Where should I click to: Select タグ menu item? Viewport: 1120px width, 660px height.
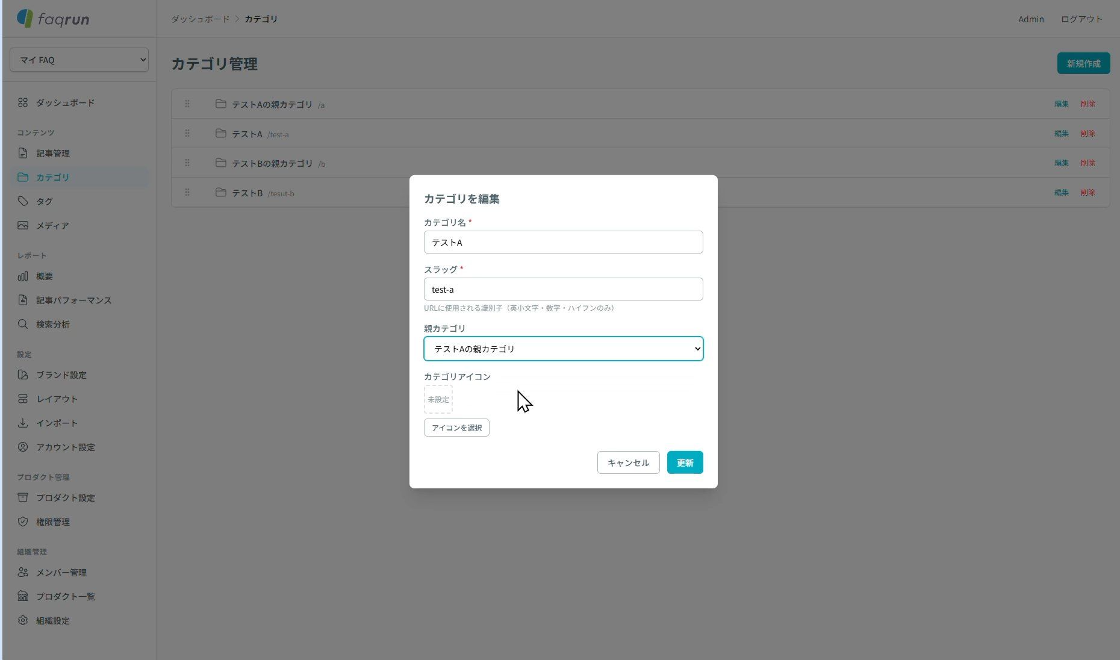(x=79, y=202)
